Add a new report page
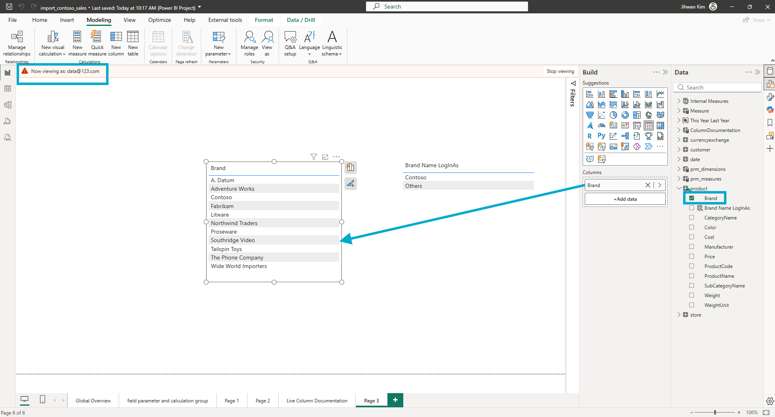The height and width of the screenshot is (417, 775). [x=395, y=400]
